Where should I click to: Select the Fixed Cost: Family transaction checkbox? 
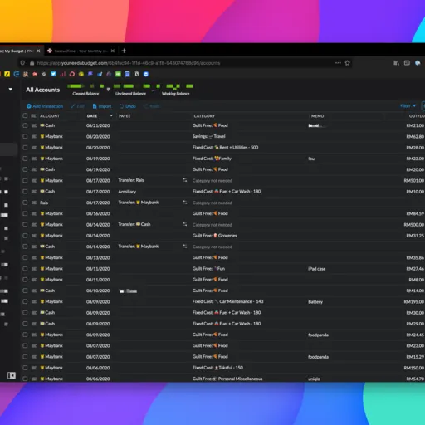tap(25, 159)
